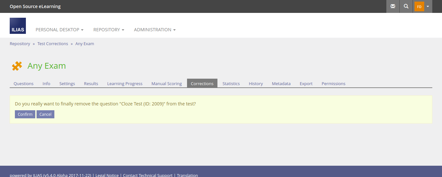Open the mail envelope icon

click(393, 6)
